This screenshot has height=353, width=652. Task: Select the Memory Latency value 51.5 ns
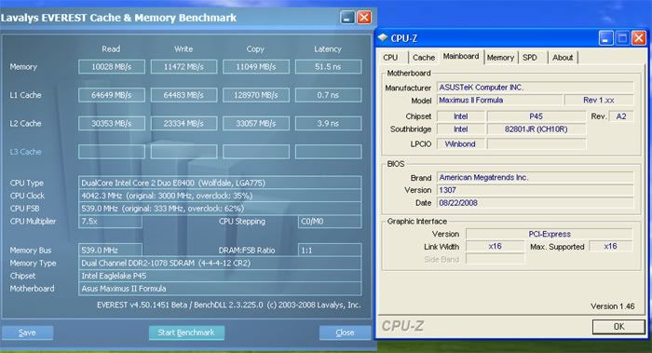[328, 66]
